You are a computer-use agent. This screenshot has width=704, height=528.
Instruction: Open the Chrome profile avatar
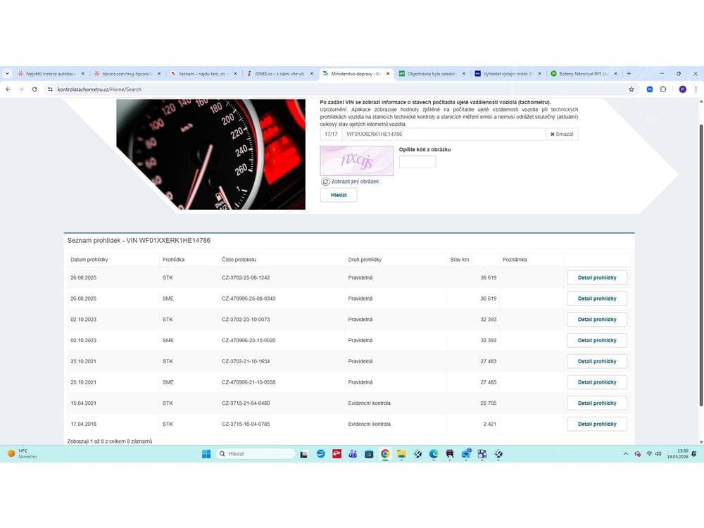coord(682,89)
